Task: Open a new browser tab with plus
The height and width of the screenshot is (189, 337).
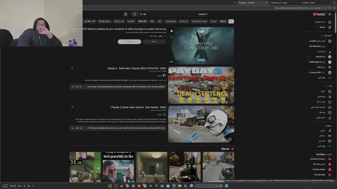Action: click(x=234, y=3)
